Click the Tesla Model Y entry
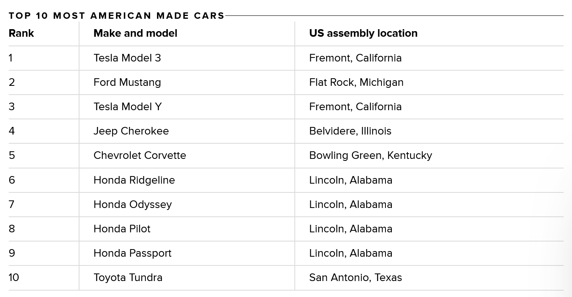This screenshot has width=572, height=297. tap(127, 107)
